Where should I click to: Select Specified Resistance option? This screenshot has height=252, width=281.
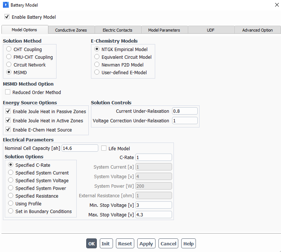pos(11,196)
